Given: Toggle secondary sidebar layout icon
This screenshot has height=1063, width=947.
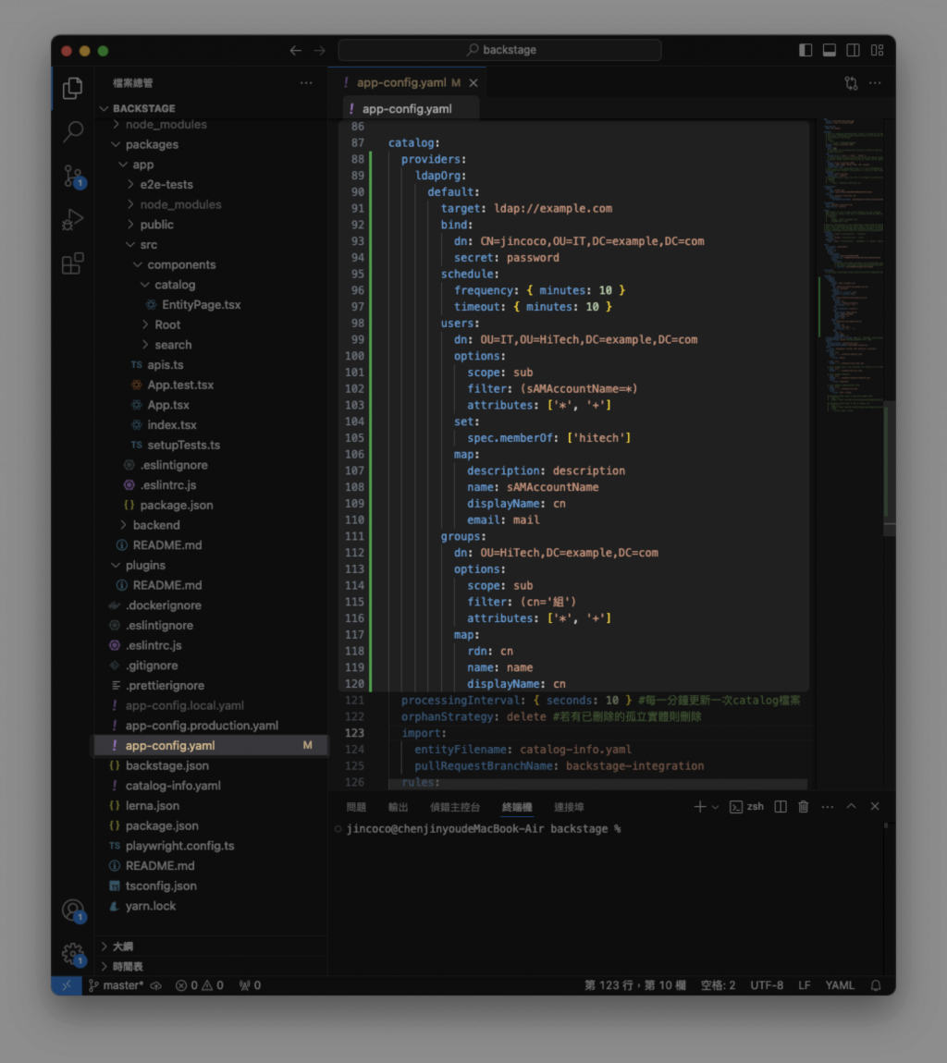Looking at the screenshot, I should (853, 50).
